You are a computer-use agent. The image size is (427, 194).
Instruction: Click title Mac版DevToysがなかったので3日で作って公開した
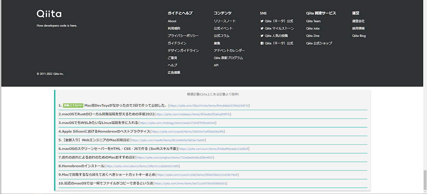[126, 105]
